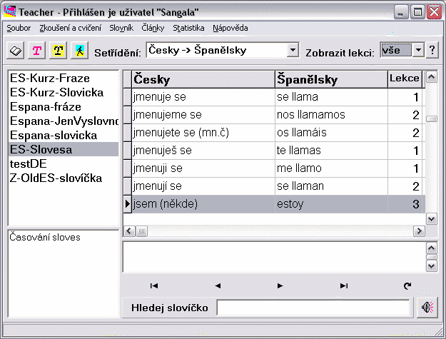Click the running figure exercise icon
This screenshot has width=446, height=339.
80,51
